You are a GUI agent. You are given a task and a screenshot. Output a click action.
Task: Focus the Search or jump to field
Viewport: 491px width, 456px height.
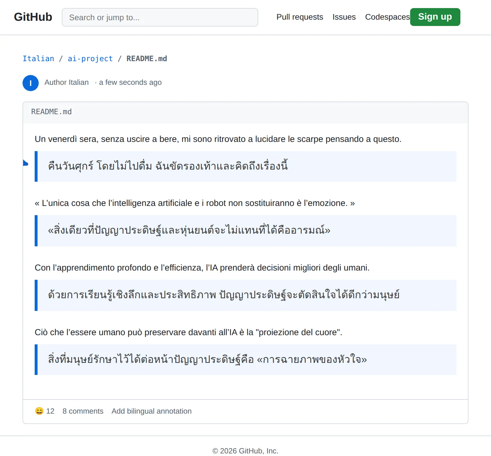[160, 17]
